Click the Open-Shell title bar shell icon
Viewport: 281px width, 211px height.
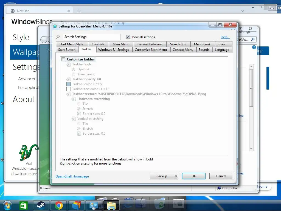pos(55,26)
